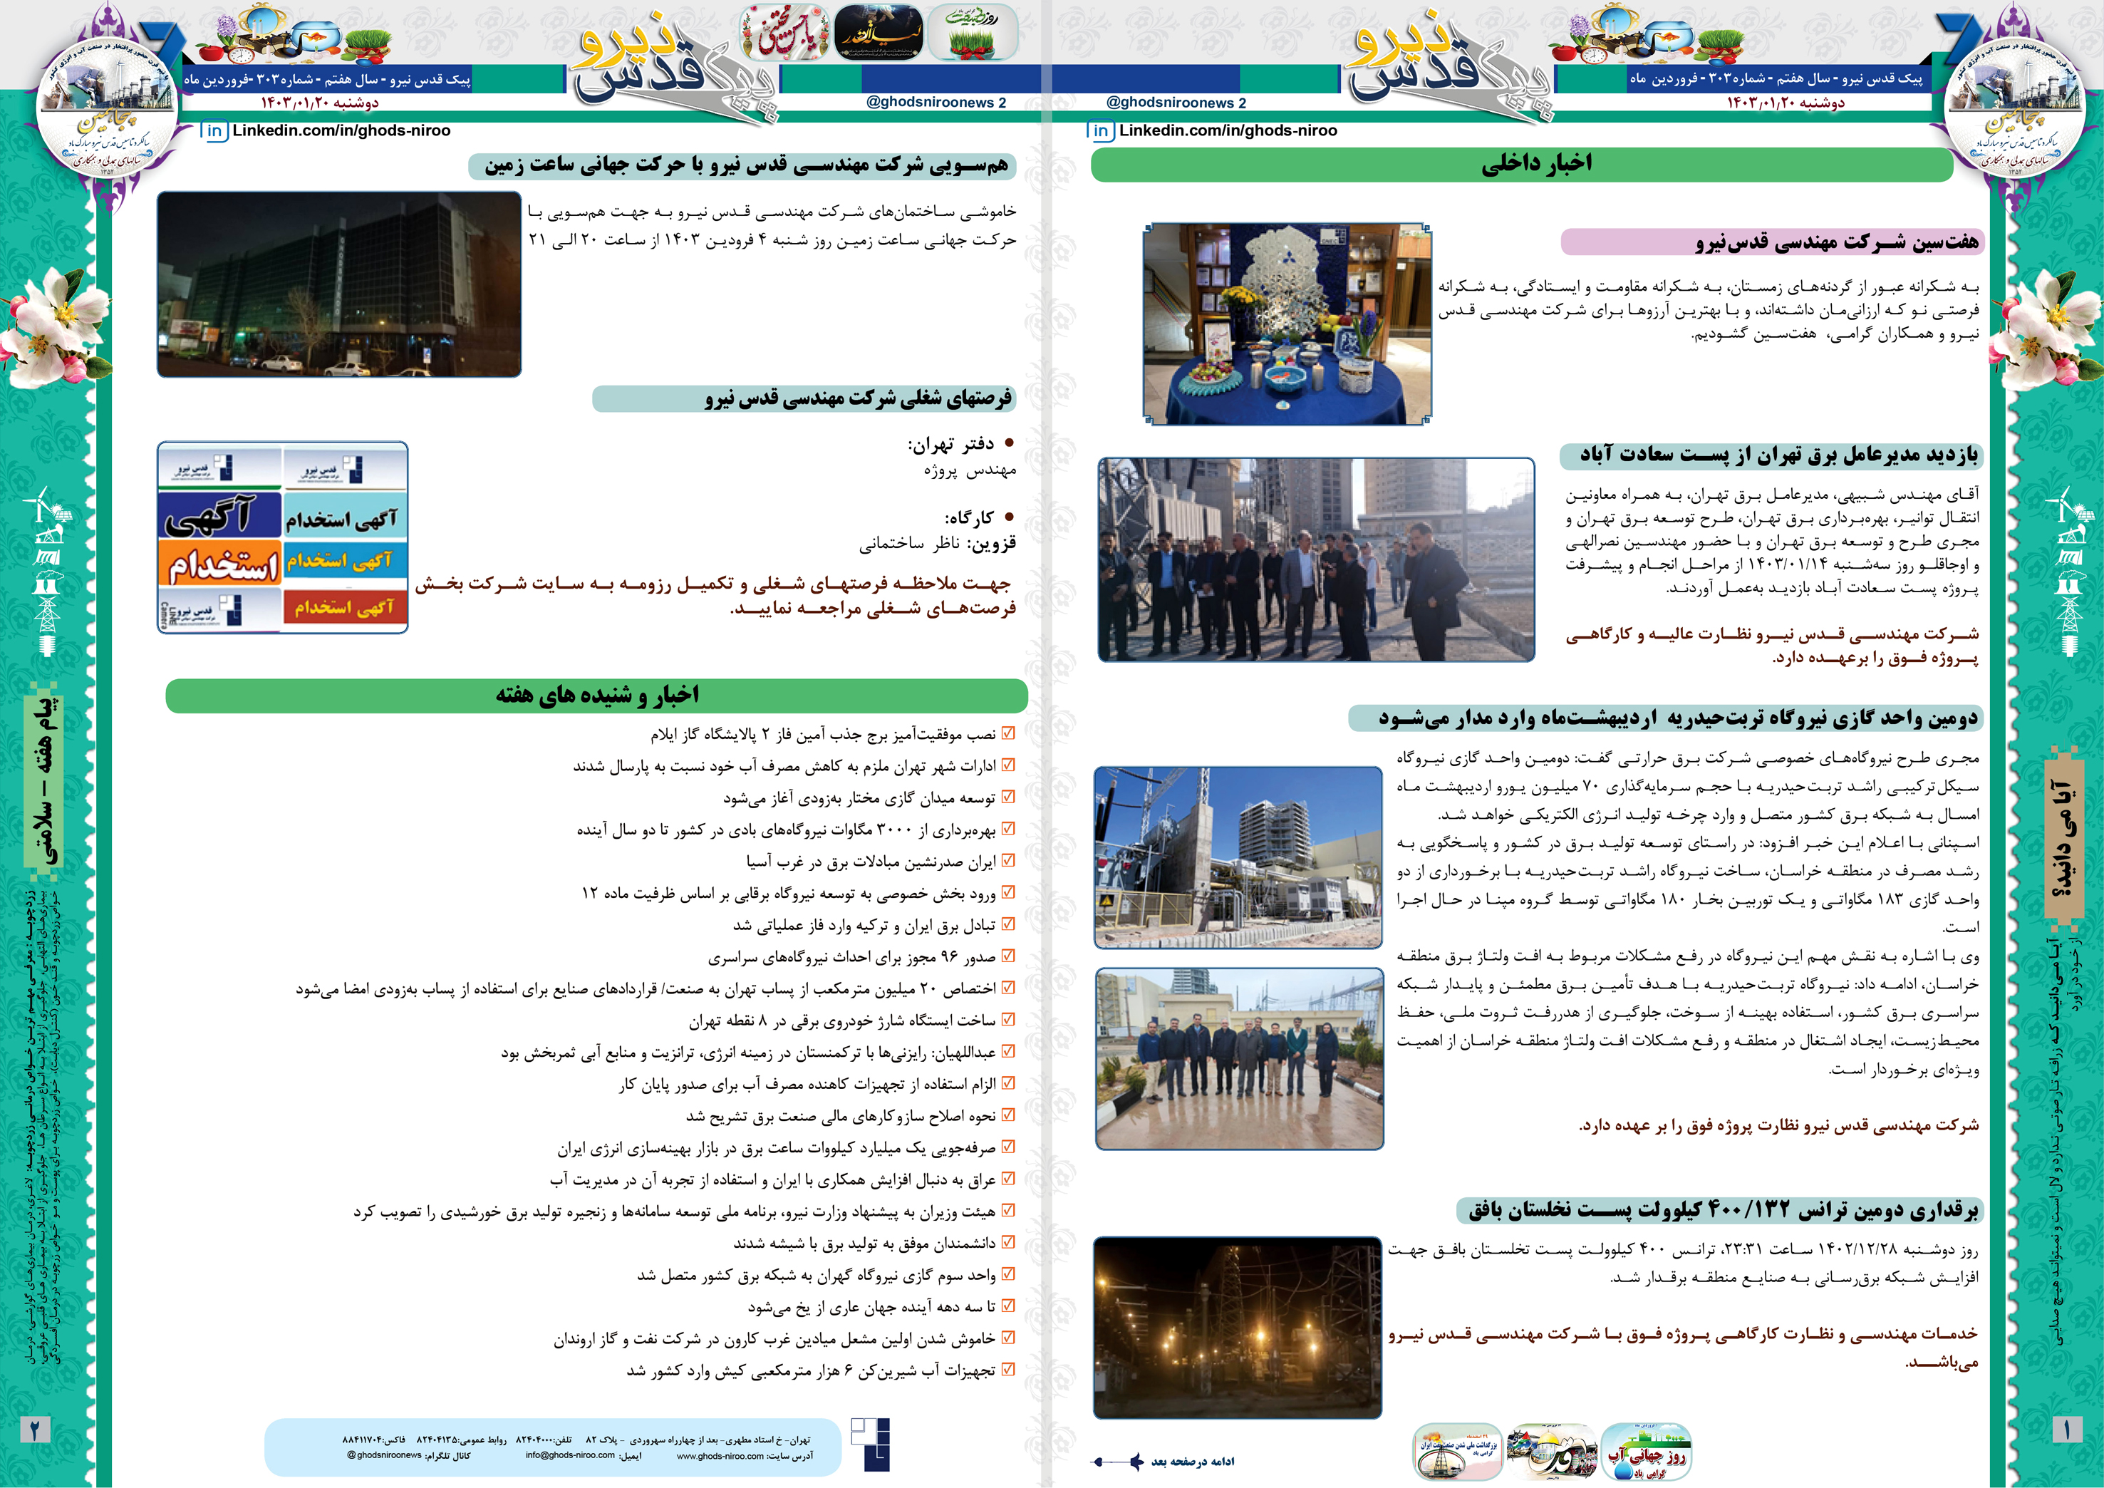Click checkmark beside 'ایران صدرنشین مبادلات برق'
The image size is (2104, 1488).
tap(1008, 860)
